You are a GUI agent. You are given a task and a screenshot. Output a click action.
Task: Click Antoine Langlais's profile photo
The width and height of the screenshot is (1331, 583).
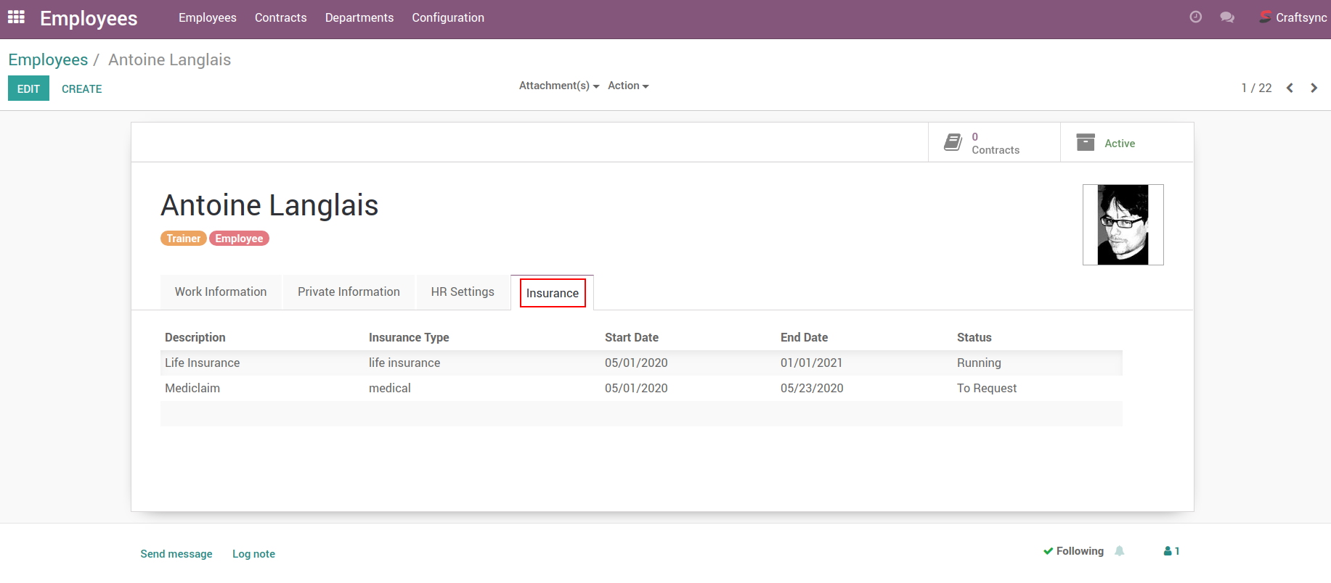[1123, 225]
